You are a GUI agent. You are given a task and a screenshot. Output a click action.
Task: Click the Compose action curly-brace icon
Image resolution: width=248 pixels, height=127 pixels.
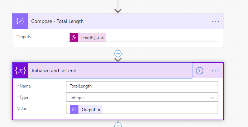click(x=20, y=21)
